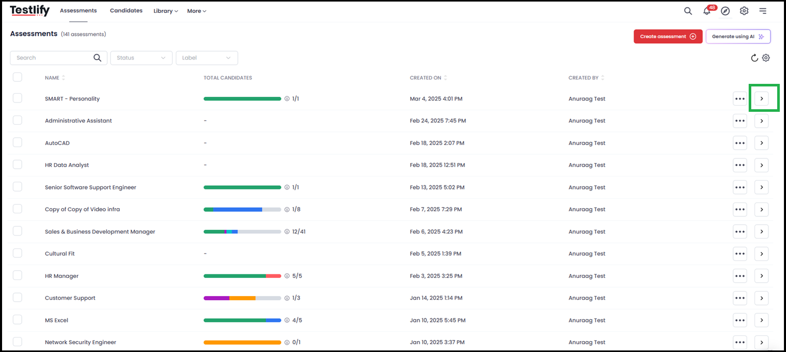
Task: Click info icon next to 0/1 candidates
Action: tap(287, 342)
